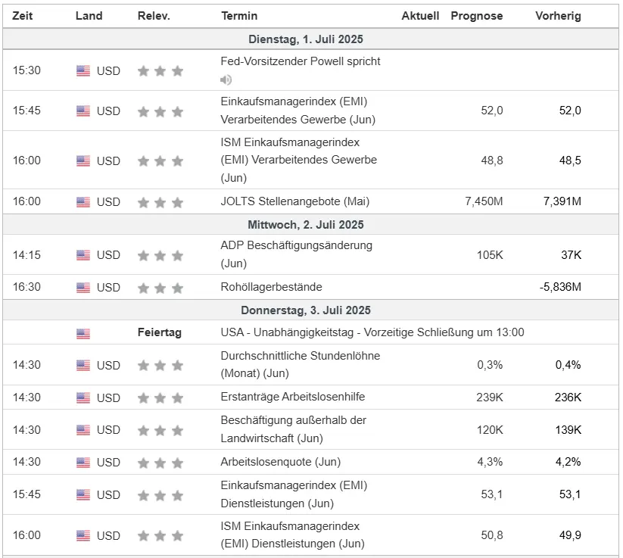
Task: Click the Vorherig column header
Action: (x=558, y=16)
